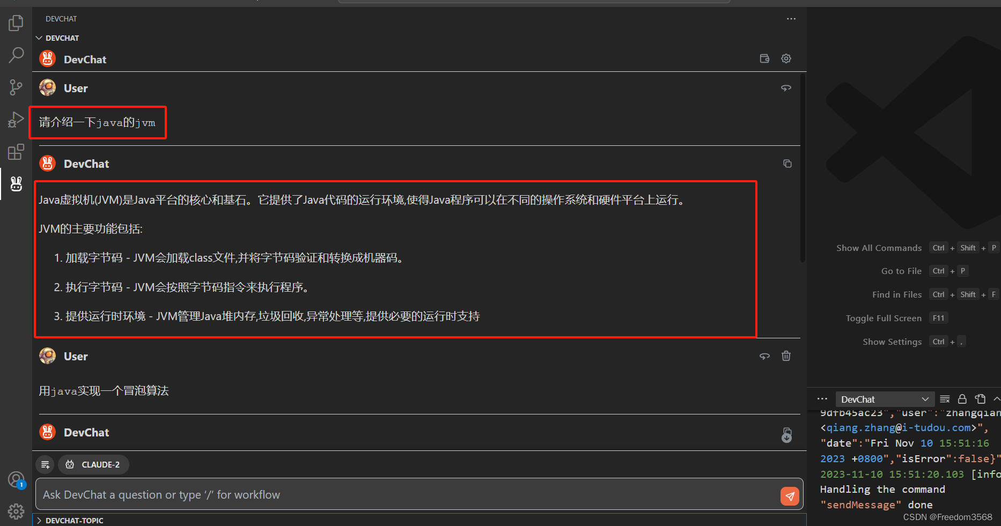Screen dimensions: 1001x526
Task: Open the Explorer view in activity bar
Action: point(16,23)
